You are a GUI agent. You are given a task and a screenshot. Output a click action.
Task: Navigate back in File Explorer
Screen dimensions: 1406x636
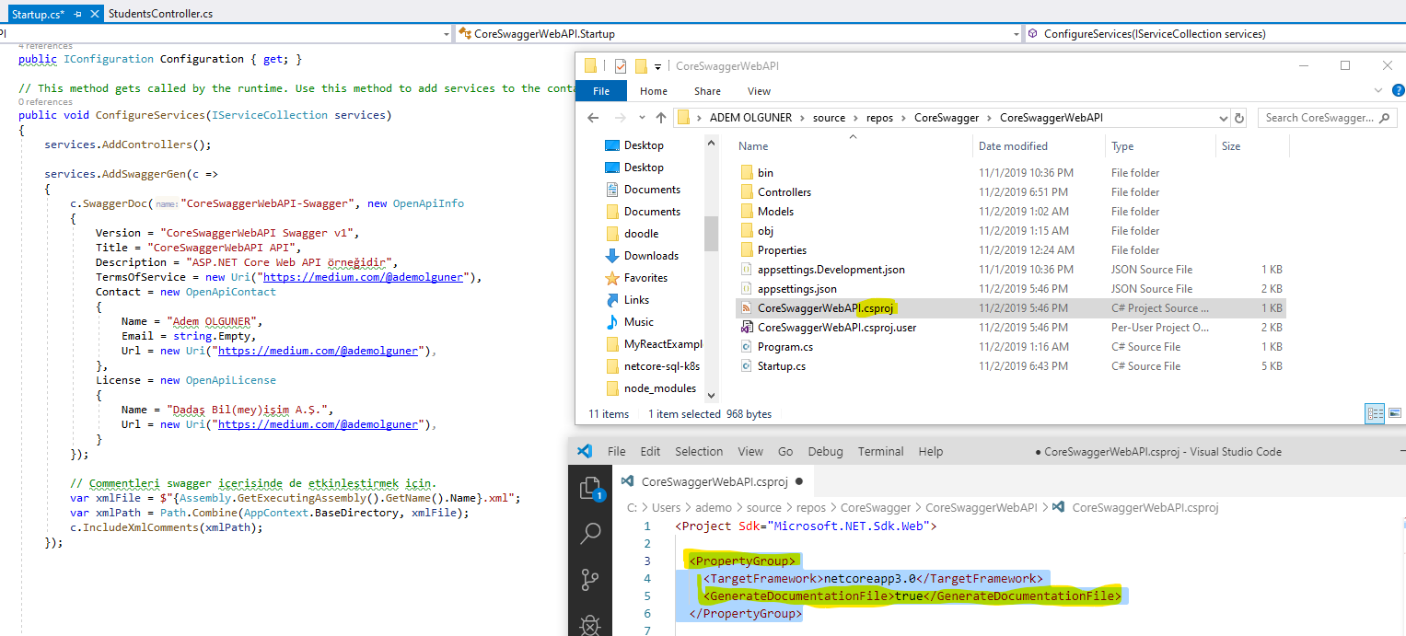coord(594,118)
